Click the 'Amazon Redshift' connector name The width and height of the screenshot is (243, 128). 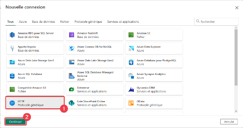(87, 33)
